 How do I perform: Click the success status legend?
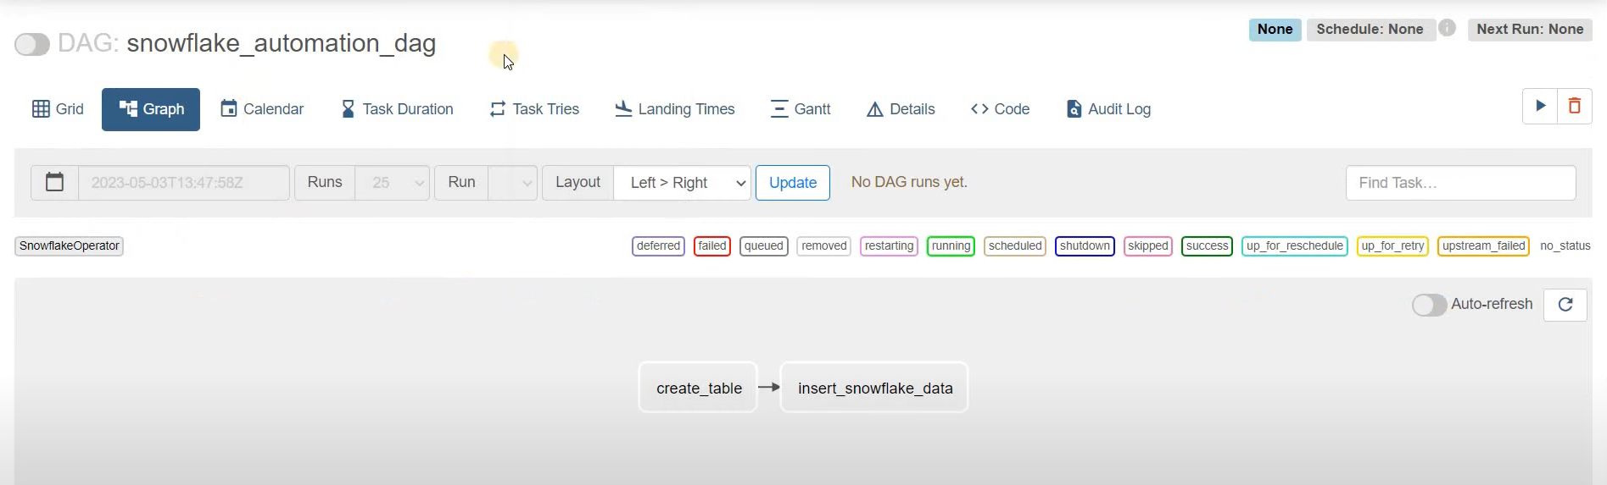tap(1207, 246)
